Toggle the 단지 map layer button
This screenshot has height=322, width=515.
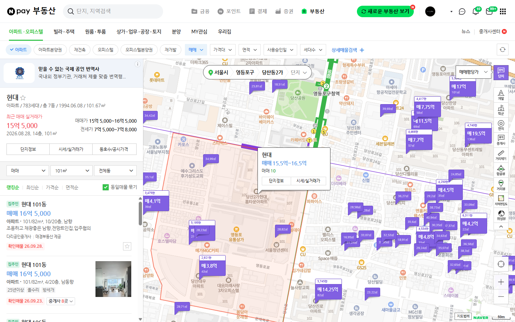click(x=501, y=73)
